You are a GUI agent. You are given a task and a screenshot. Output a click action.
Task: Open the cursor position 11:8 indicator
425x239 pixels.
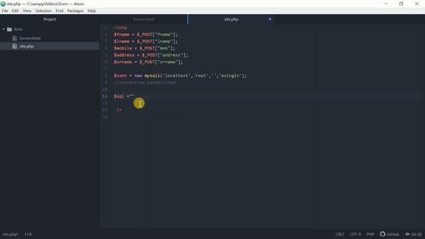28,234
